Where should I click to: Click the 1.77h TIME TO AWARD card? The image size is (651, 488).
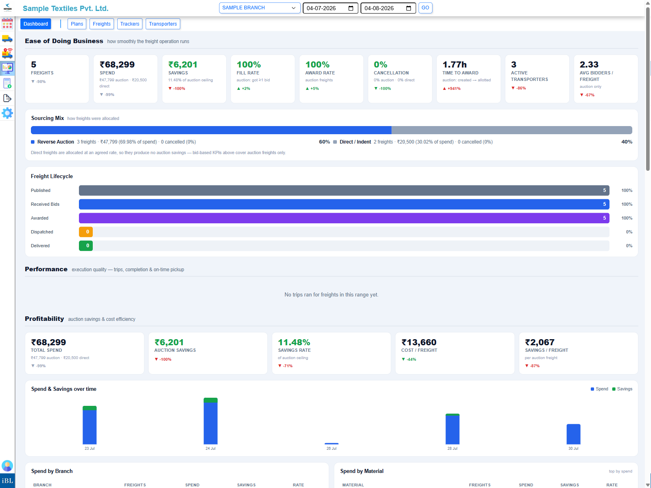(469, 79)
